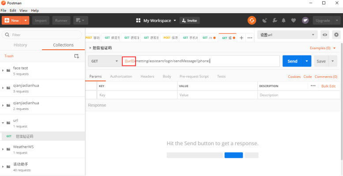Open the wrench settings icon
The width and height of the screenshot is (343, 176).
(275, 21)
